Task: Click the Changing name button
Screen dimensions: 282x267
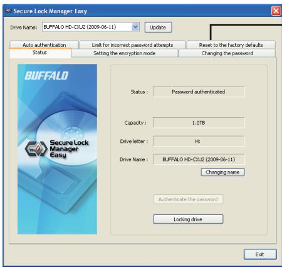Action: pos(222,172)
